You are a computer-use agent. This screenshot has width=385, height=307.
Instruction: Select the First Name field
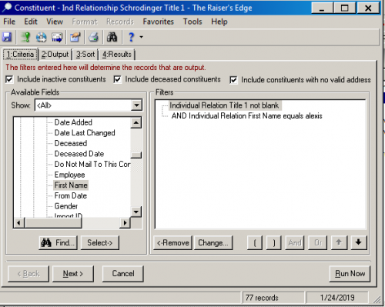pyautogui.click(x=71, y=185)
